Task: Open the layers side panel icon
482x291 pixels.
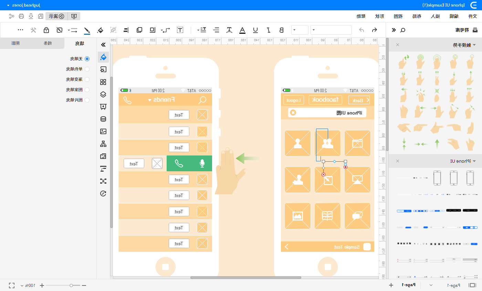Action: coord(103,94)
